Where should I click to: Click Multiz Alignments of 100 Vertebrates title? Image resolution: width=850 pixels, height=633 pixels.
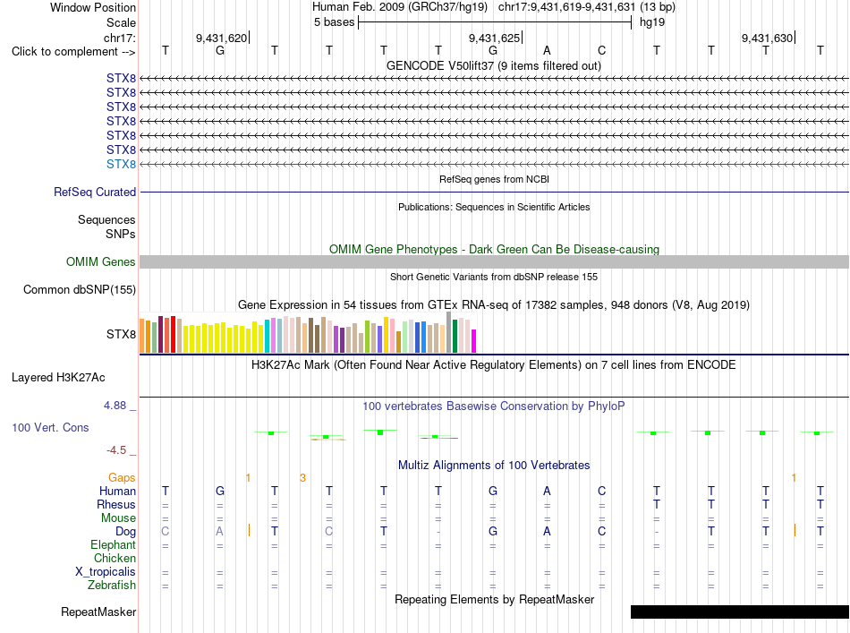[494, 465]
